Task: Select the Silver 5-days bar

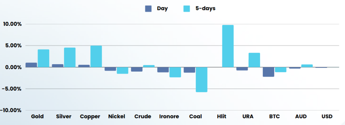Action: [70, 57]
